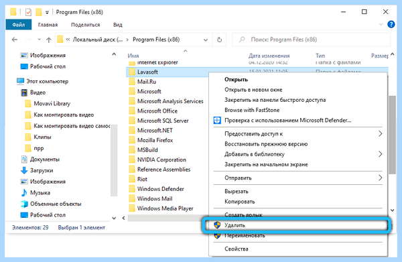This screenshot has height=262, width=402.
Task: Expand the ribbon with the chevron
Action: pyautogui.click(x=381, y=25)
